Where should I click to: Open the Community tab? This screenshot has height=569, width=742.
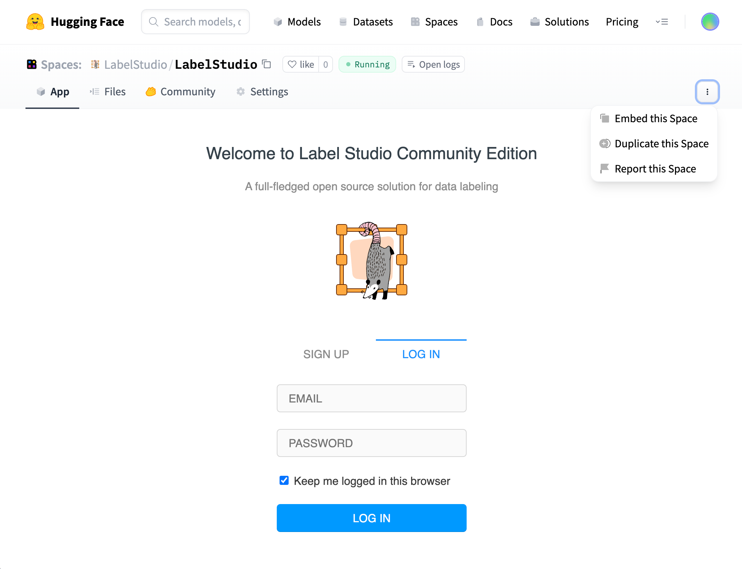pyautogui.click(x=188, y=91)
